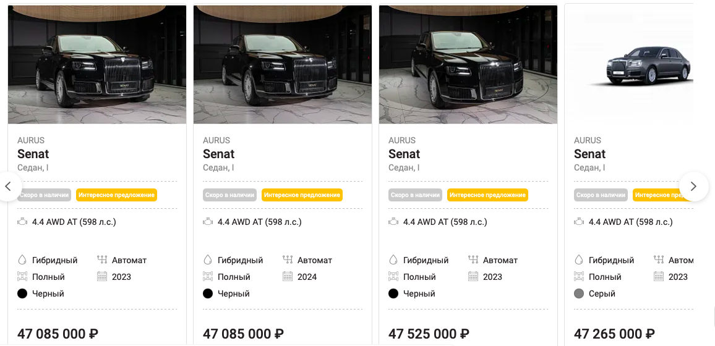The image size is (715, 346).
Task: Click calendar icon next to year 2024
Action: [x=288, y=277]
